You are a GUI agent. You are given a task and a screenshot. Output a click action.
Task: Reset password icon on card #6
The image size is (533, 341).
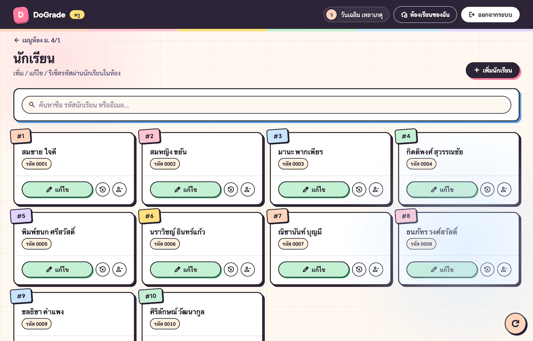click(x=231, y=269)
